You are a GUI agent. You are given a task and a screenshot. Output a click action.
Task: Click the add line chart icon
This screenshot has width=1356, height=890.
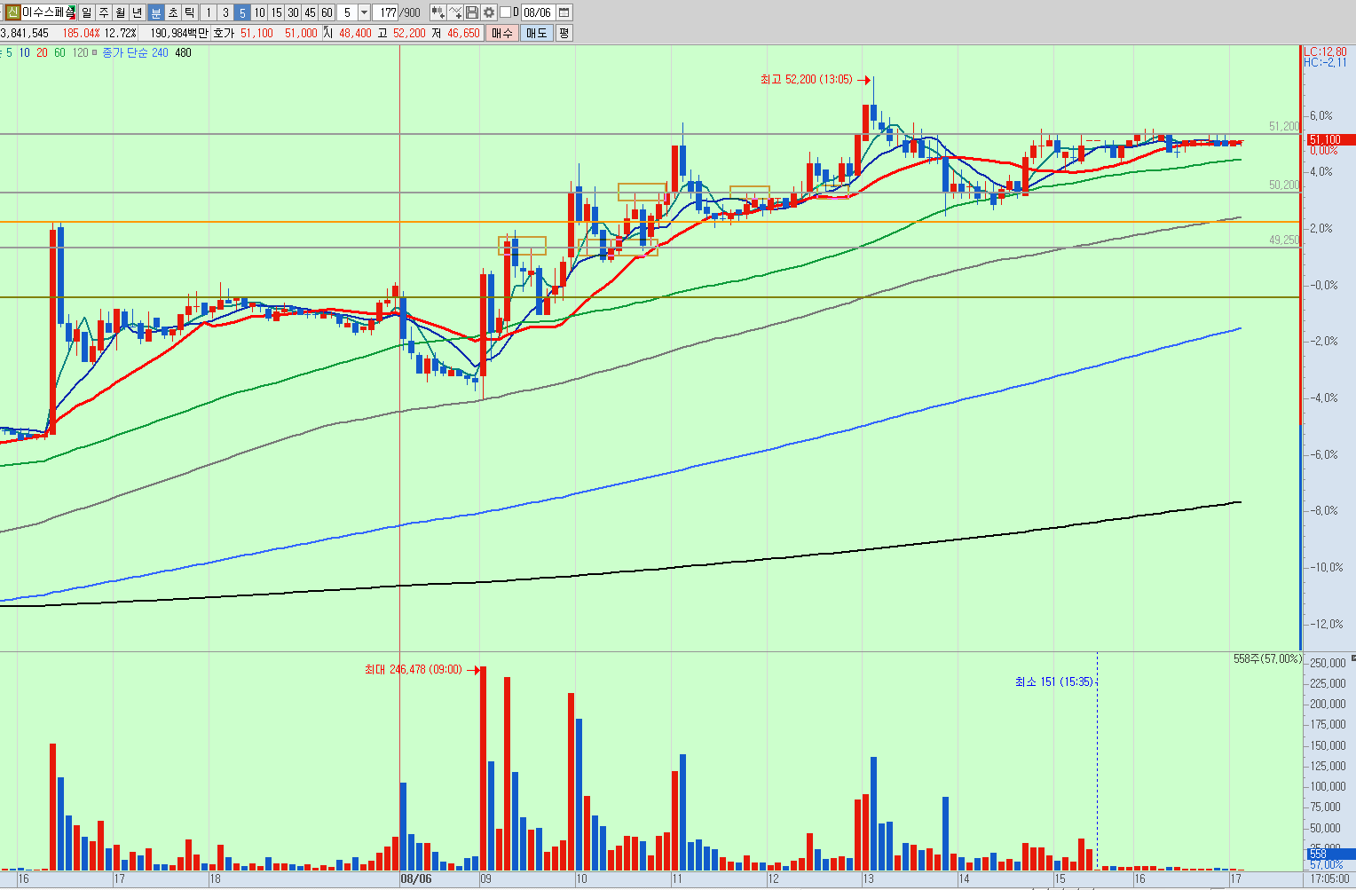[x=454, y=12]
